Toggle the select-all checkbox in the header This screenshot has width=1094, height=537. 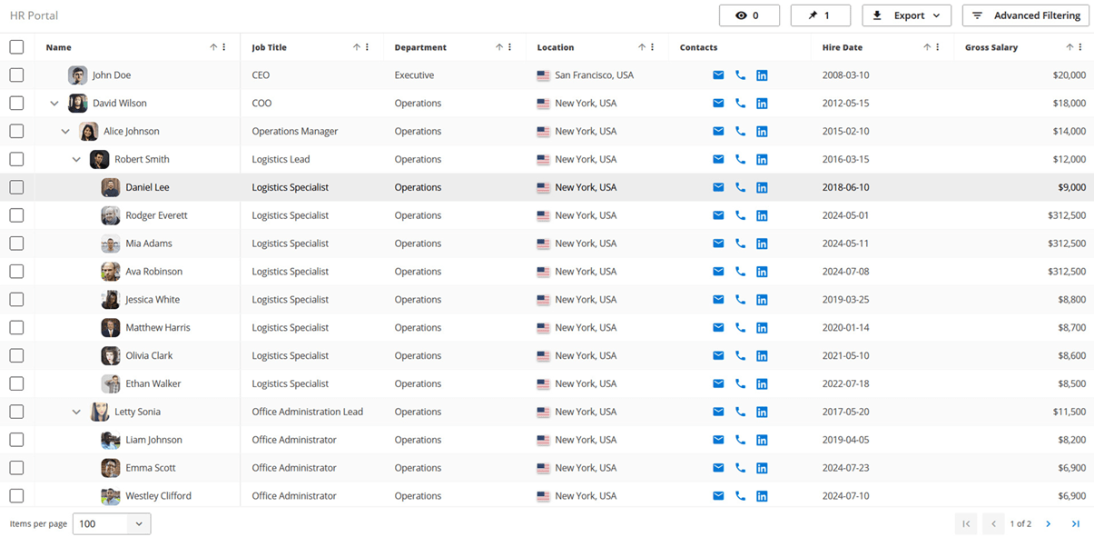(16, 47)
